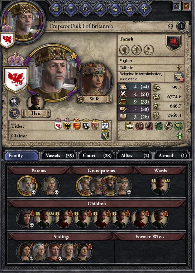Click the Wife label button

pos(94,99)
